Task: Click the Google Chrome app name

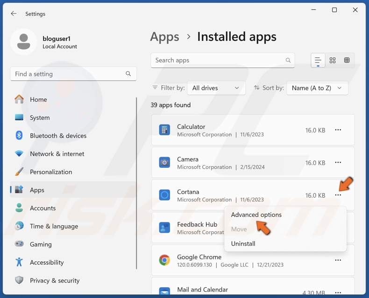Action: tap(199, 257)
